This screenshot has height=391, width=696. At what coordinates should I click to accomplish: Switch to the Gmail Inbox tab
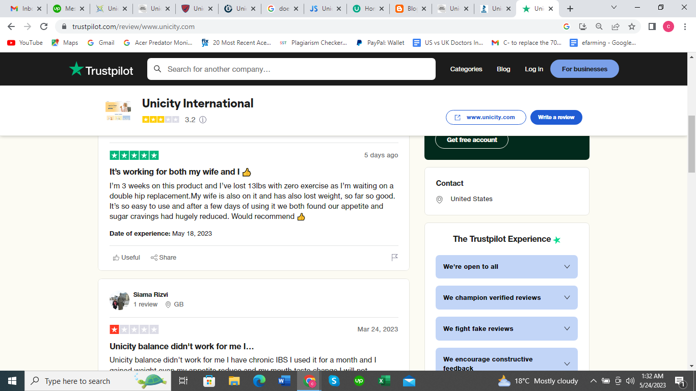(25, 9)
